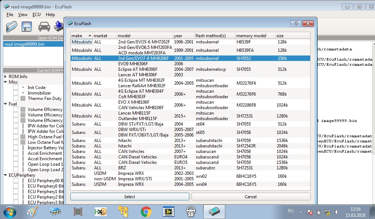This screenshot has width=375, height=219.
Task: Select Impreza WRX 2004-2005 wrx04 row
Action: point(190,184)
